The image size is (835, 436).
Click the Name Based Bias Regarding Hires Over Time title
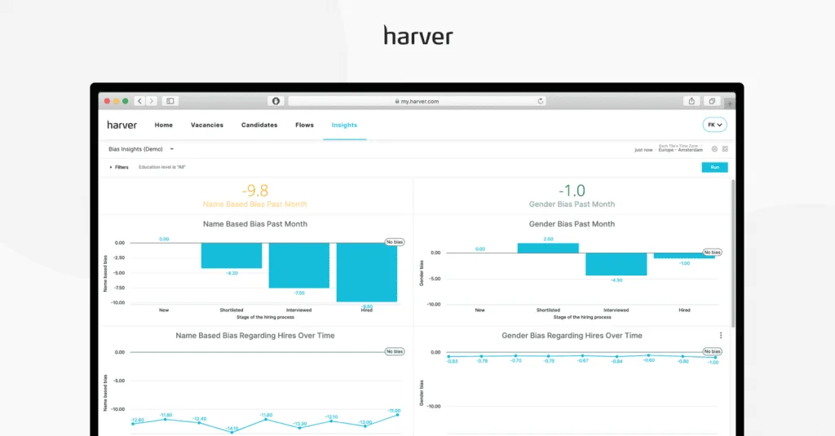[x=255, y=336]
